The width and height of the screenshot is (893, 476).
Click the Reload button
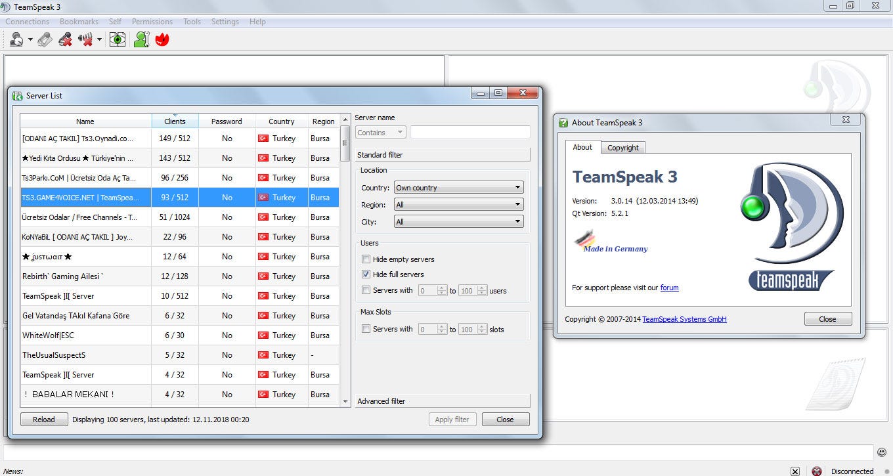(44, 420)
